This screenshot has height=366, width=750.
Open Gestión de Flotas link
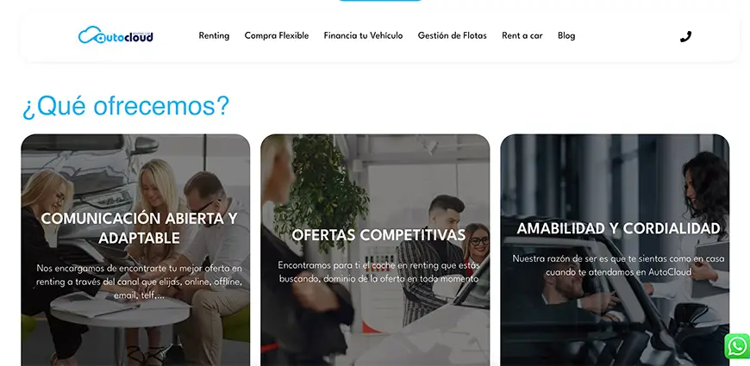click(452, 36)
